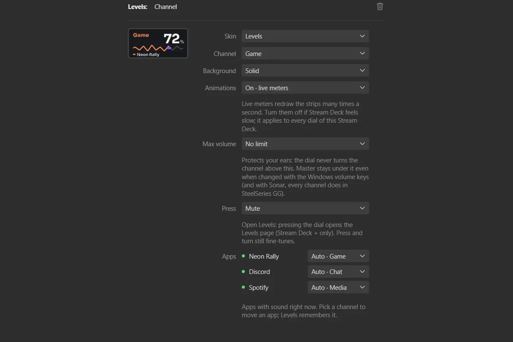Change Discord channel from Auto · Chat
Image resolution: width=513 pixels, height=342 pixels.
click(338, 271)
